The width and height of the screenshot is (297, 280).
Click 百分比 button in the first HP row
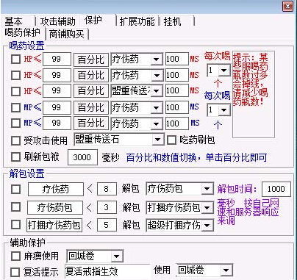click(91, 60)
